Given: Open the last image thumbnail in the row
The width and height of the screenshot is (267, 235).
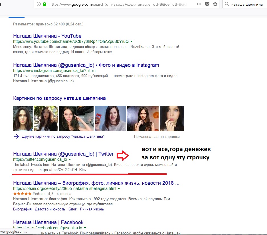Looking at the screenshot, I should [x=172, y=118].
